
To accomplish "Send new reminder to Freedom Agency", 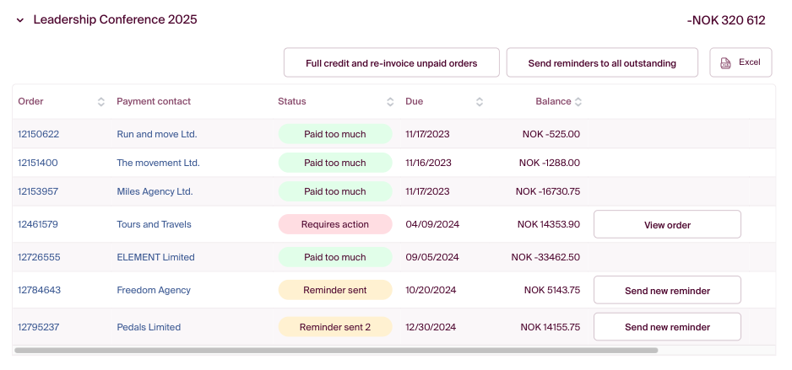I will [667, 290].
